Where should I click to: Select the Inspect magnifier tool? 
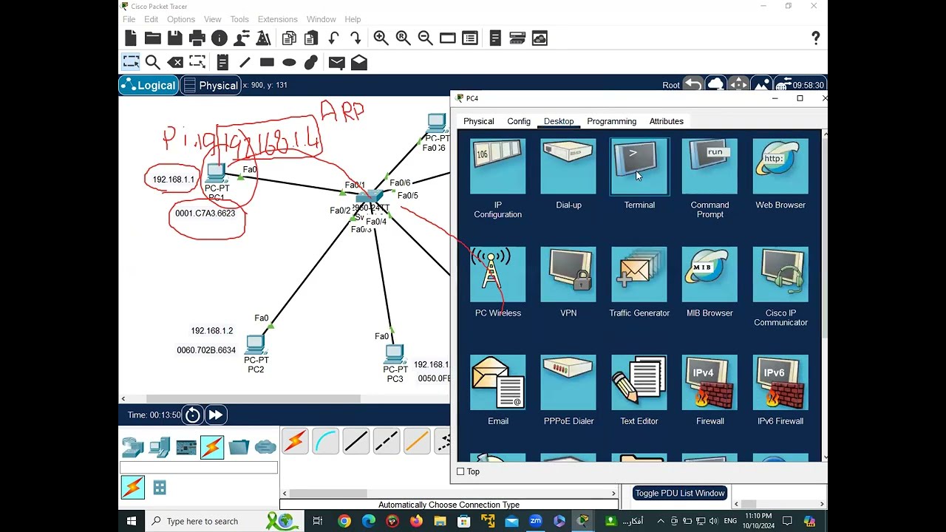153,63
